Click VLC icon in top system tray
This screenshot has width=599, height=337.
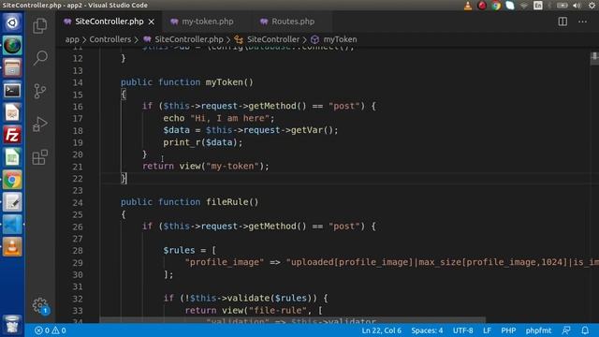[x=468, y=6]
